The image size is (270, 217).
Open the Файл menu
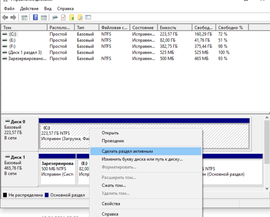pos(9,9)
